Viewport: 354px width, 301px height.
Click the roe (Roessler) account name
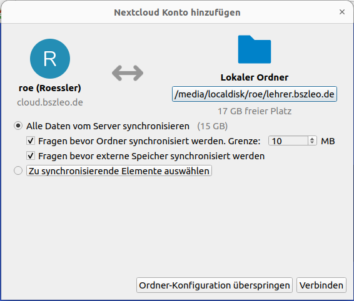50,88
